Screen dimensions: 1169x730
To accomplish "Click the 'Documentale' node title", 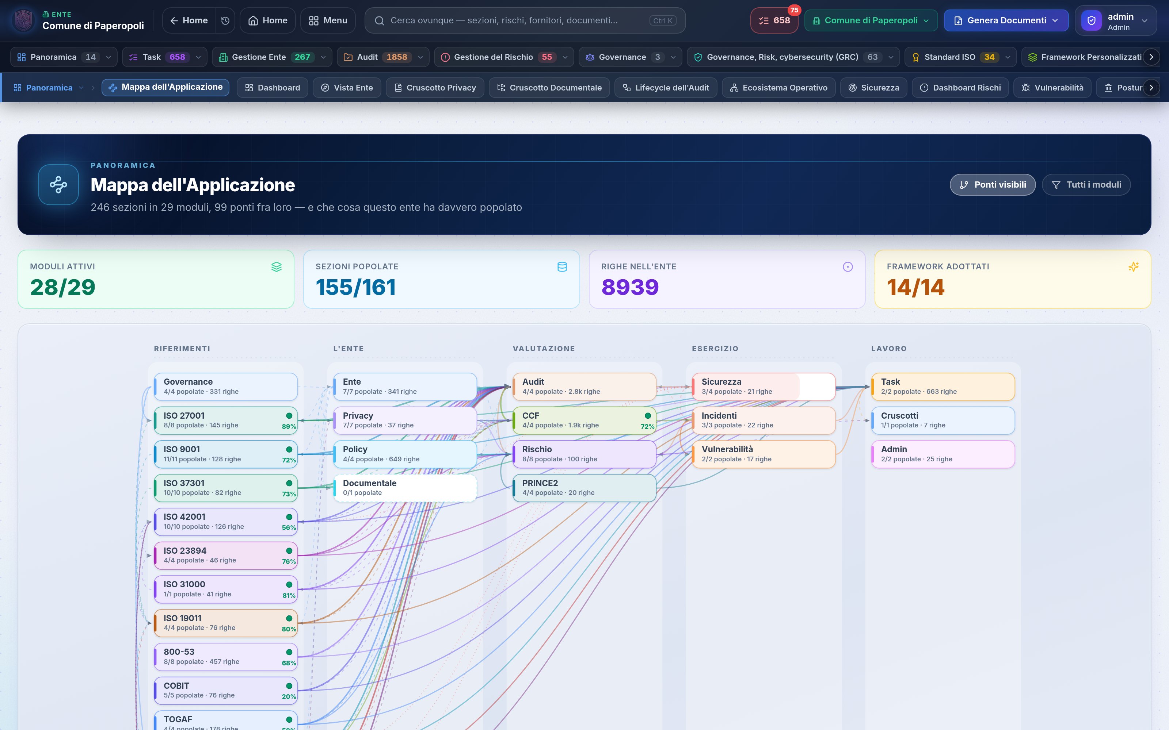I will pos(370,483).
